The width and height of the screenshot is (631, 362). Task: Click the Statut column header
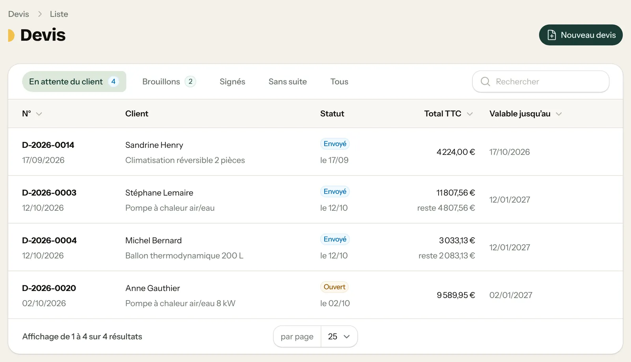[332, 114]
